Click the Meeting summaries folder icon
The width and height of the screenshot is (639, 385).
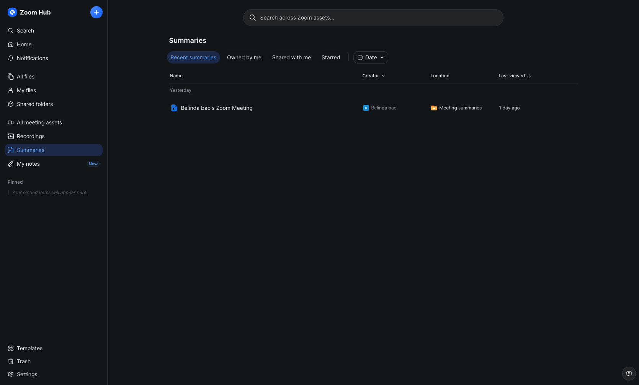pos(434,108)
